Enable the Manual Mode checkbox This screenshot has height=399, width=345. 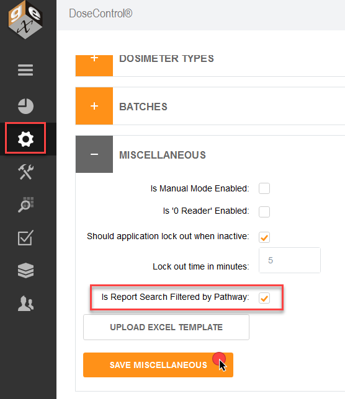[264, 188]
